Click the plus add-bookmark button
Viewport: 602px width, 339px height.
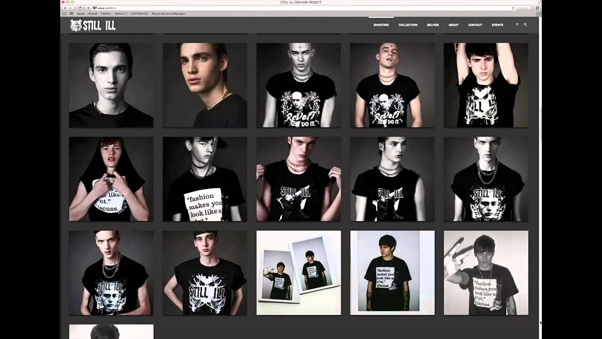pos(88,8)
